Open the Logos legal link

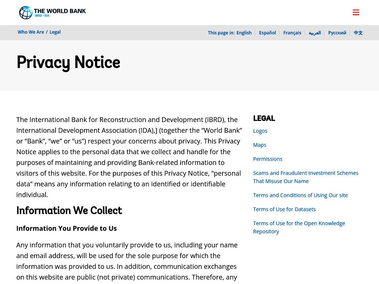click(260, 131)
